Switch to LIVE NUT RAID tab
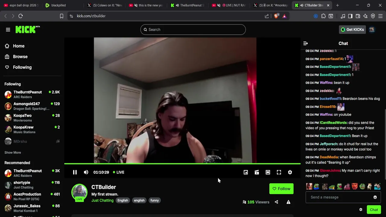The width and height of the screenshot is (386, 217). tap(229, 5)
